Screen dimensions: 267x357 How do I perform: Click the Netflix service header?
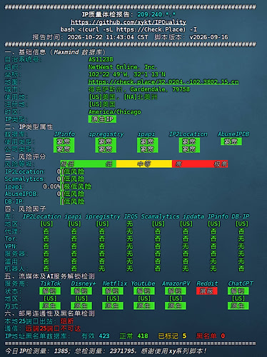115,283
